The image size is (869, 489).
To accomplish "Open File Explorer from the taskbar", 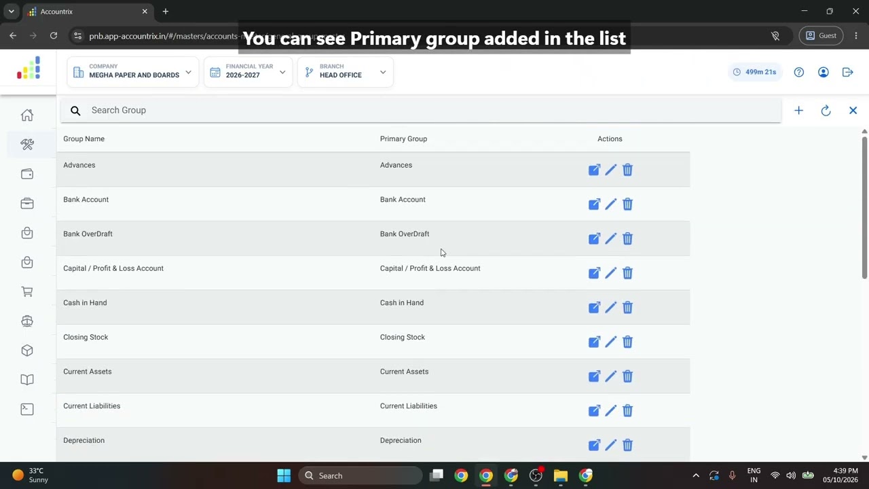I will click(560, 475).
